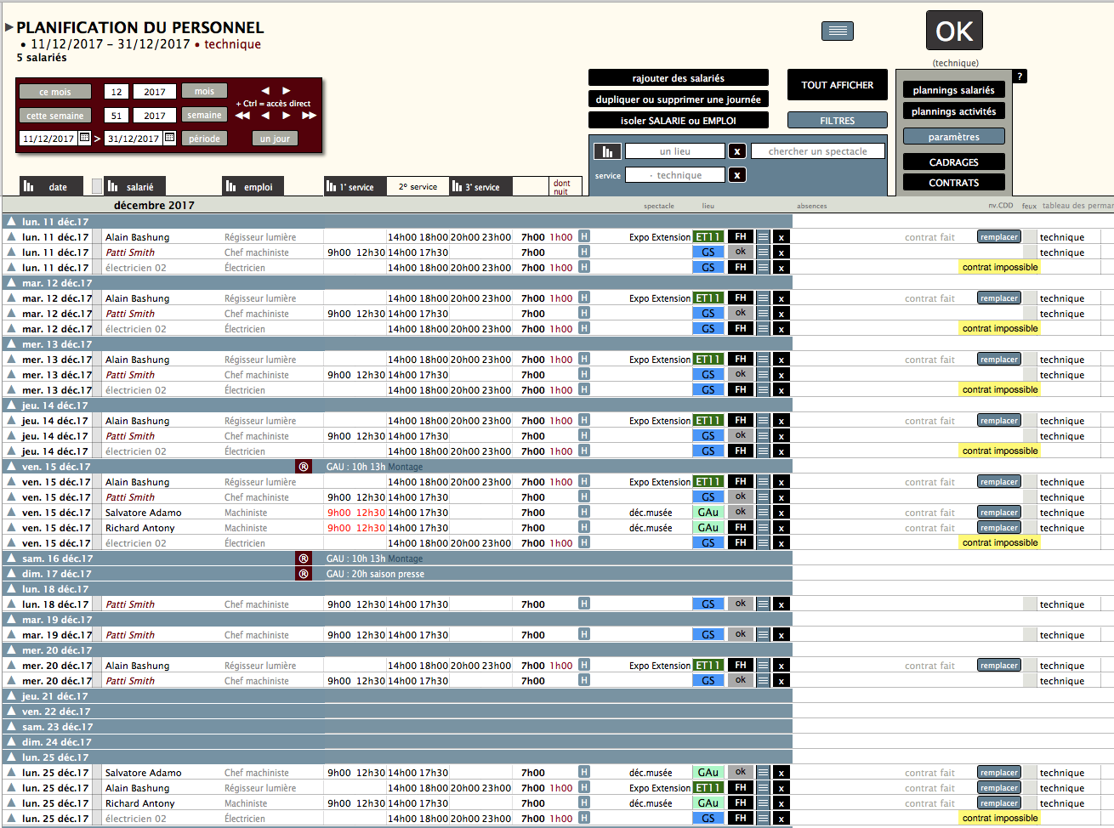Jump forward with the double right arrow
This screenshot has width=1114, height=828.
[309, 116]
